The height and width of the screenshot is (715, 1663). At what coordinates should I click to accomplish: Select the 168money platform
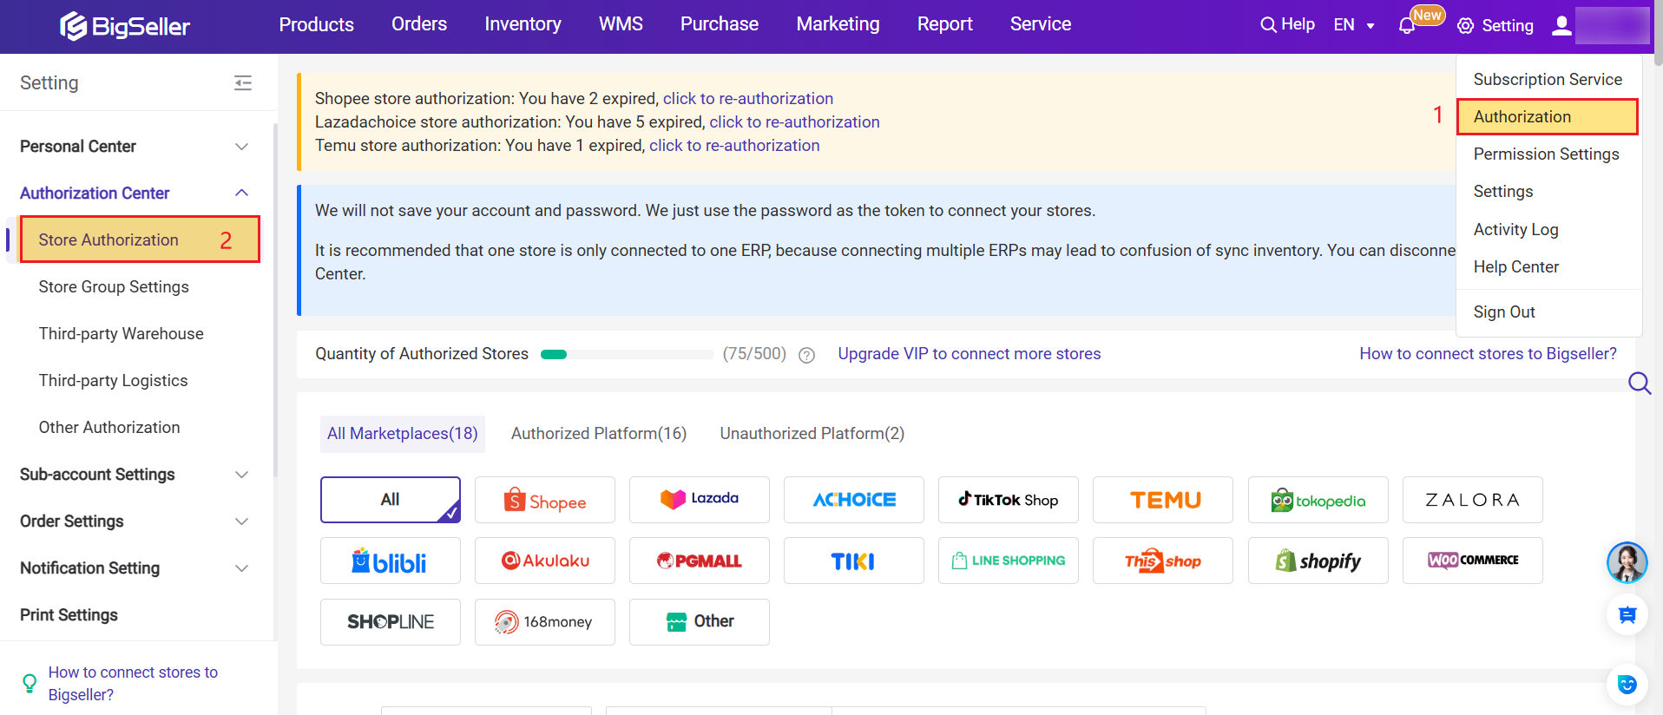545,622
